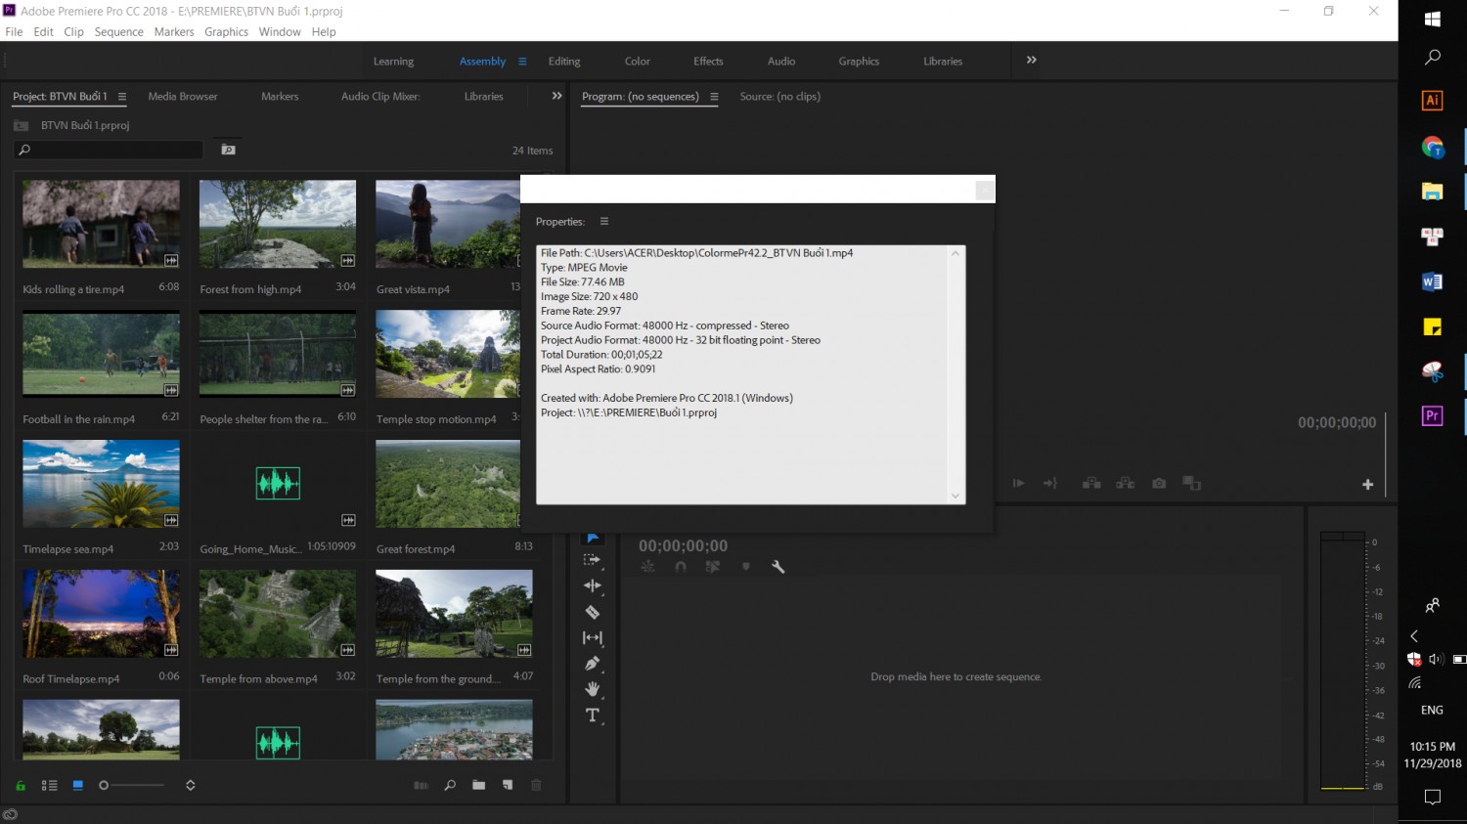Open Microsoft Word from the taskbar
This screenshot has height=824, width=1467.
pyautogui.click(x=1432, y=282)
